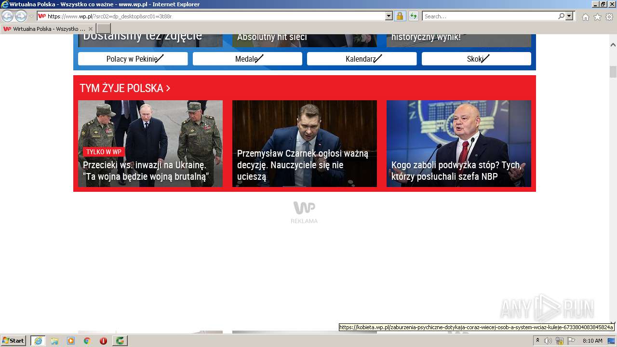Viewport: 617px width, 347px height.
Task: Open the Kogo zaboli podwyżka stóp headline
Action: pos(456,171)
